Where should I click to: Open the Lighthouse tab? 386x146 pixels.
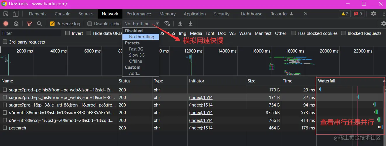(x=252, y=14)
